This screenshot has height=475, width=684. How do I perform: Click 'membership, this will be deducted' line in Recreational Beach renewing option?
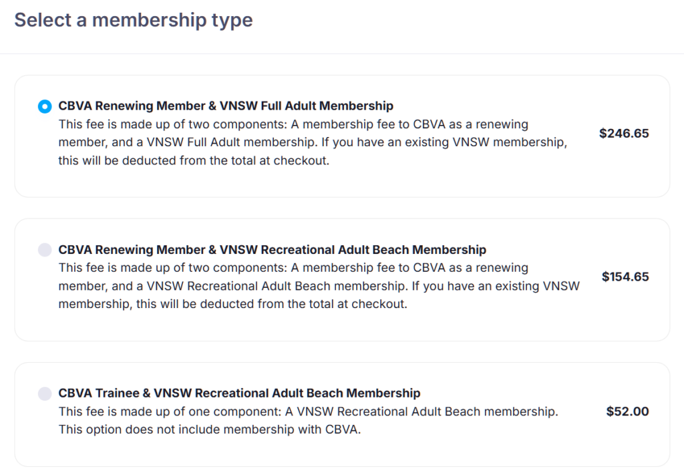232,305
